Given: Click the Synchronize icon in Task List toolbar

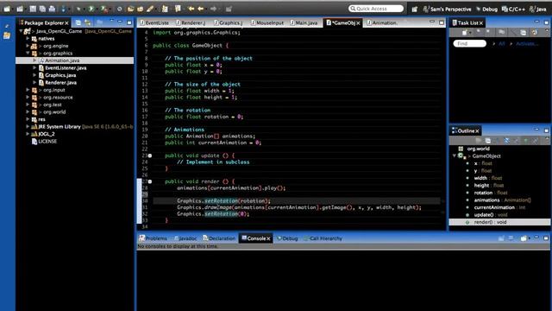Looking at the screenshot, I should 535,33.
